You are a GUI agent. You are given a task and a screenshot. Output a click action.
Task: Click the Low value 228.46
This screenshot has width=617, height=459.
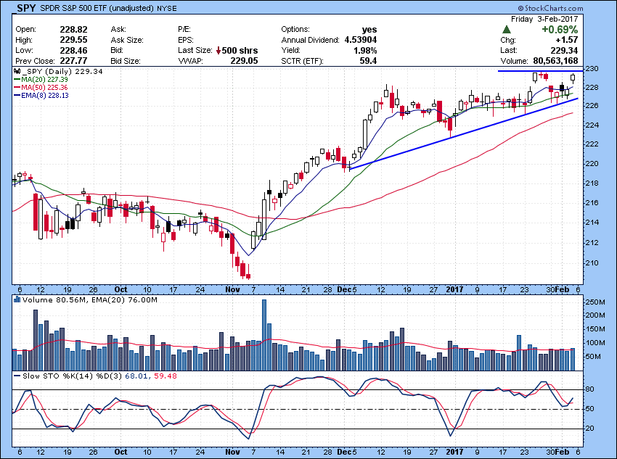73,50
